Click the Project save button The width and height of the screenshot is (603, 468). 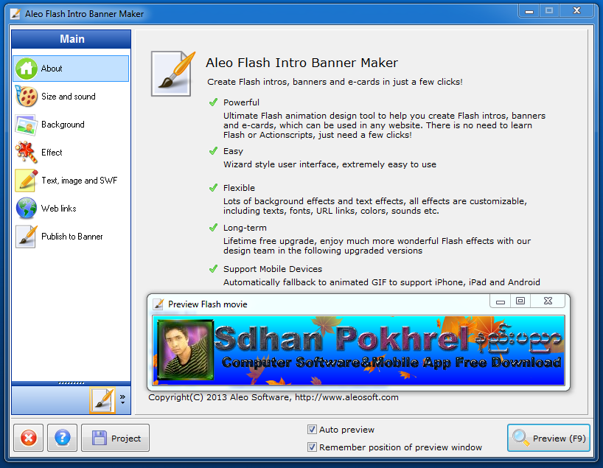(x=116, y=438)
